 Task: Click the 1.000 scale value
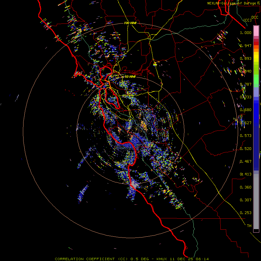click(x=246, y=32)
